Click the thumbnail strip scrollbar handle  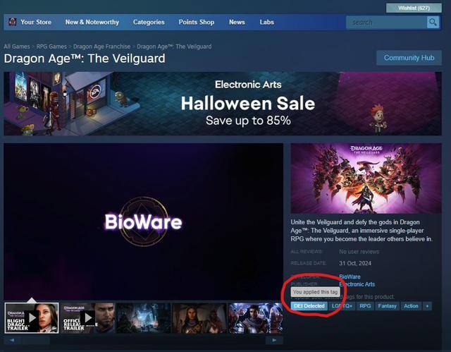(35, 341)
